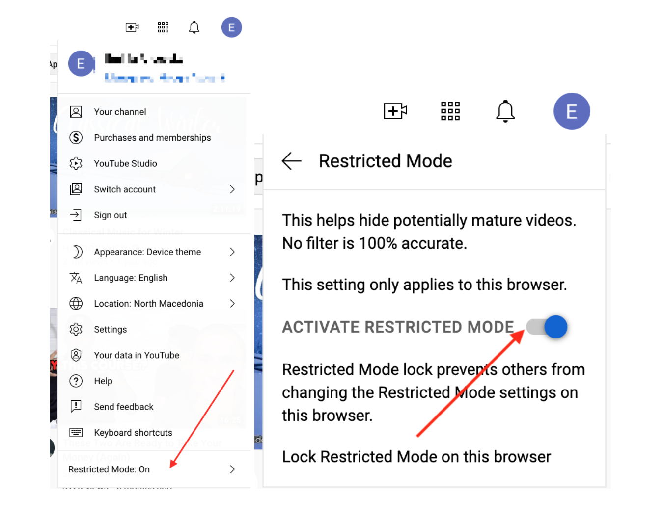Screen dimensions: 664x520
Task: Open the YouTube apps grid in left panel
Action: [163, 27]
